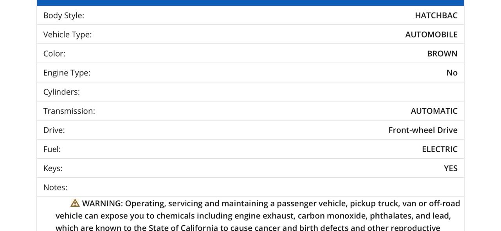Screen dimensions: 501x231
Task: Click the AUTOMATIC transmission value
Action: point(434,111)
